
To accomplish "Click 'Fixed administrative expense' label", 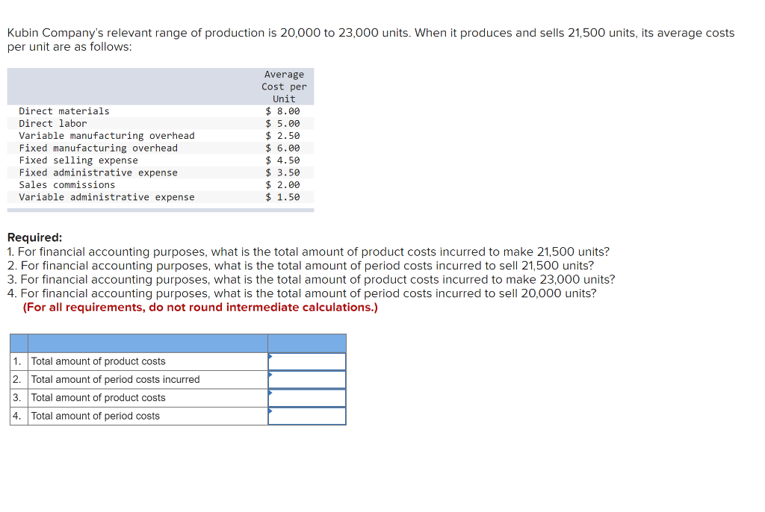I will pyautogui.click(x=98, y=172).
